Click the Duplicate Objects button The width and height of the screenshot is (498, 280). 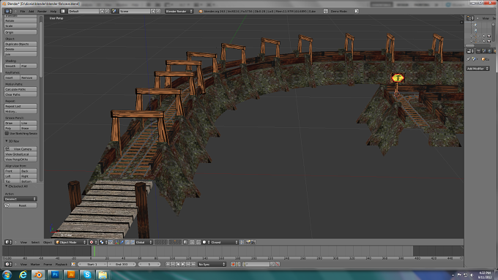click(21, 44)
